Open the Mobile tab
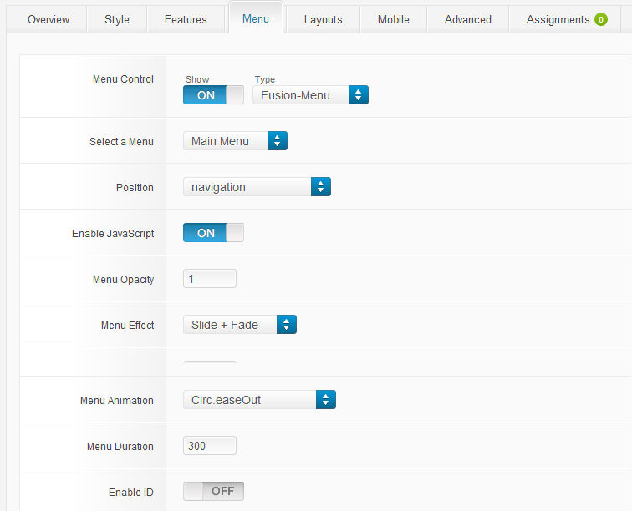This screenshot has height=511, width=632. click(394, 19)
